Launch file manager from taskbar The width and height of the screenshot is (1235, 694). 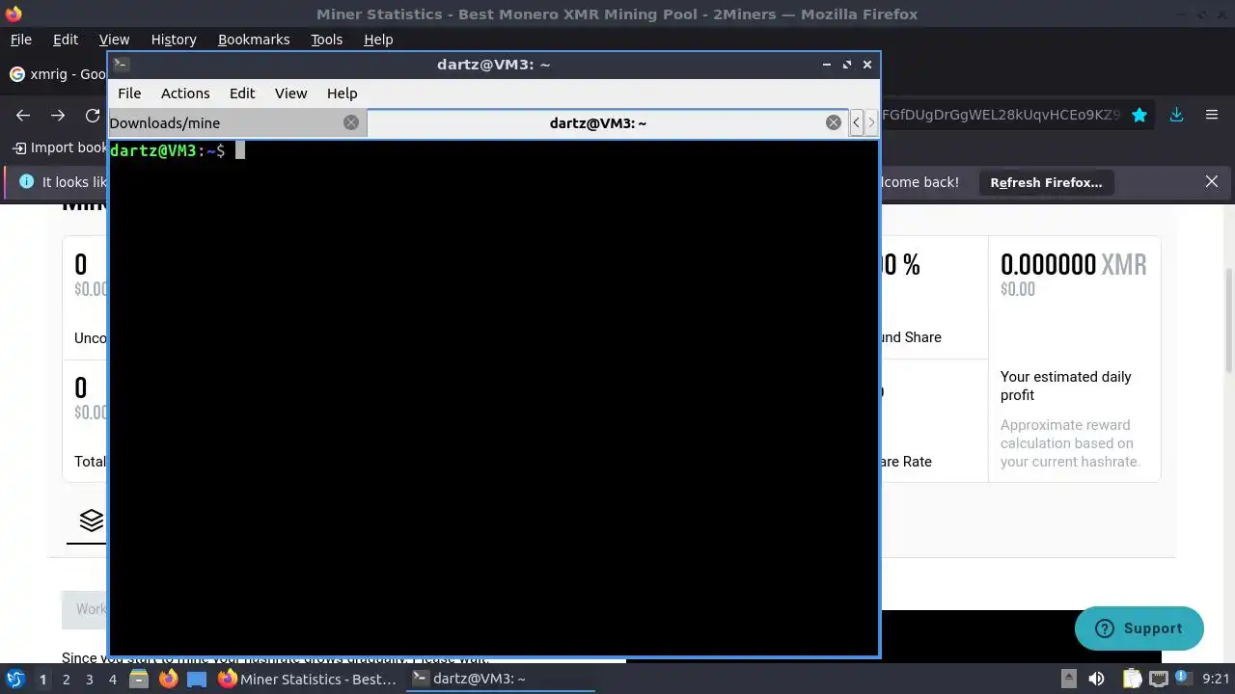[139, 679]
